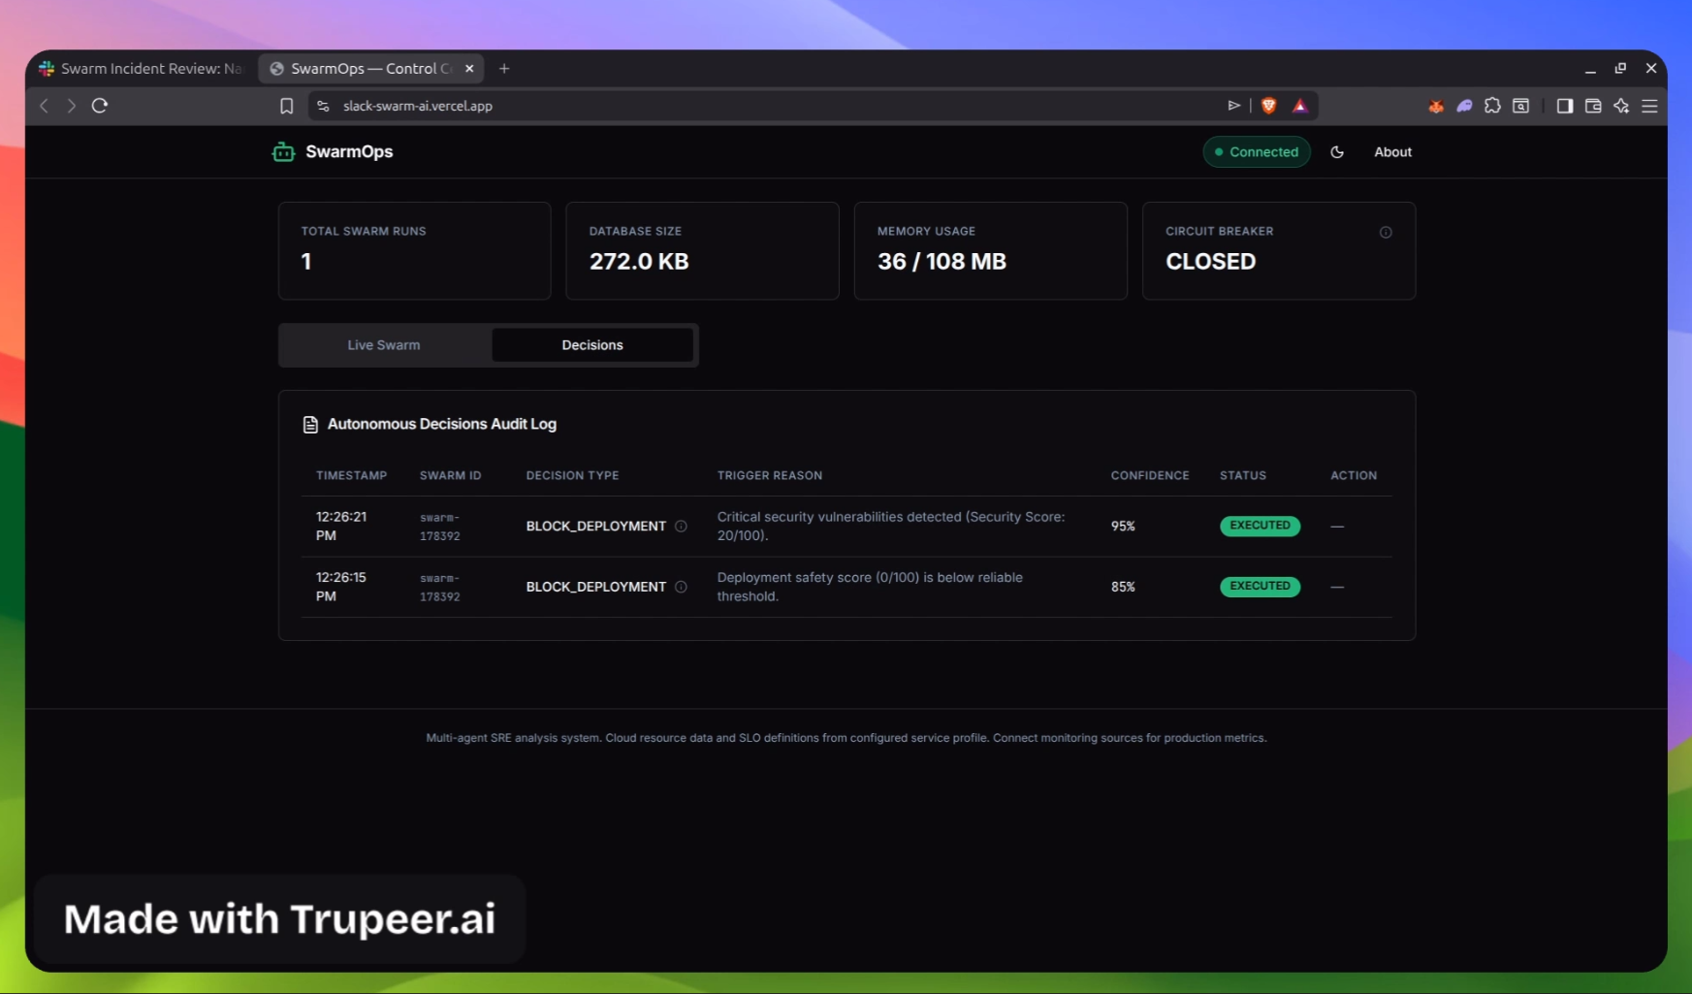
Task: Open Brave Shields lion icon
Action: [x=1268, y=106]
